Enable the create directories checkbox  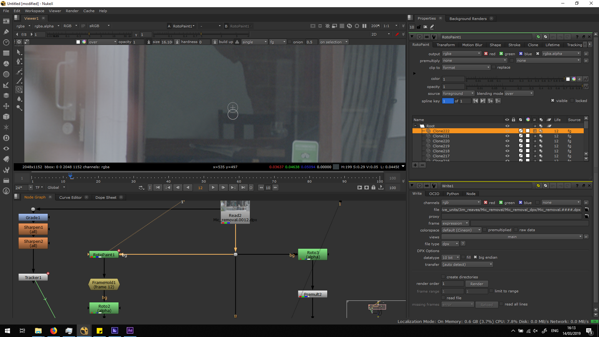point(443,277)
